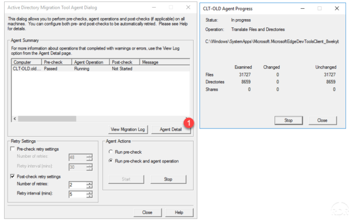Click the Not Started post-check cell
Screen dimensions: 349x220
tap(122, 69)
